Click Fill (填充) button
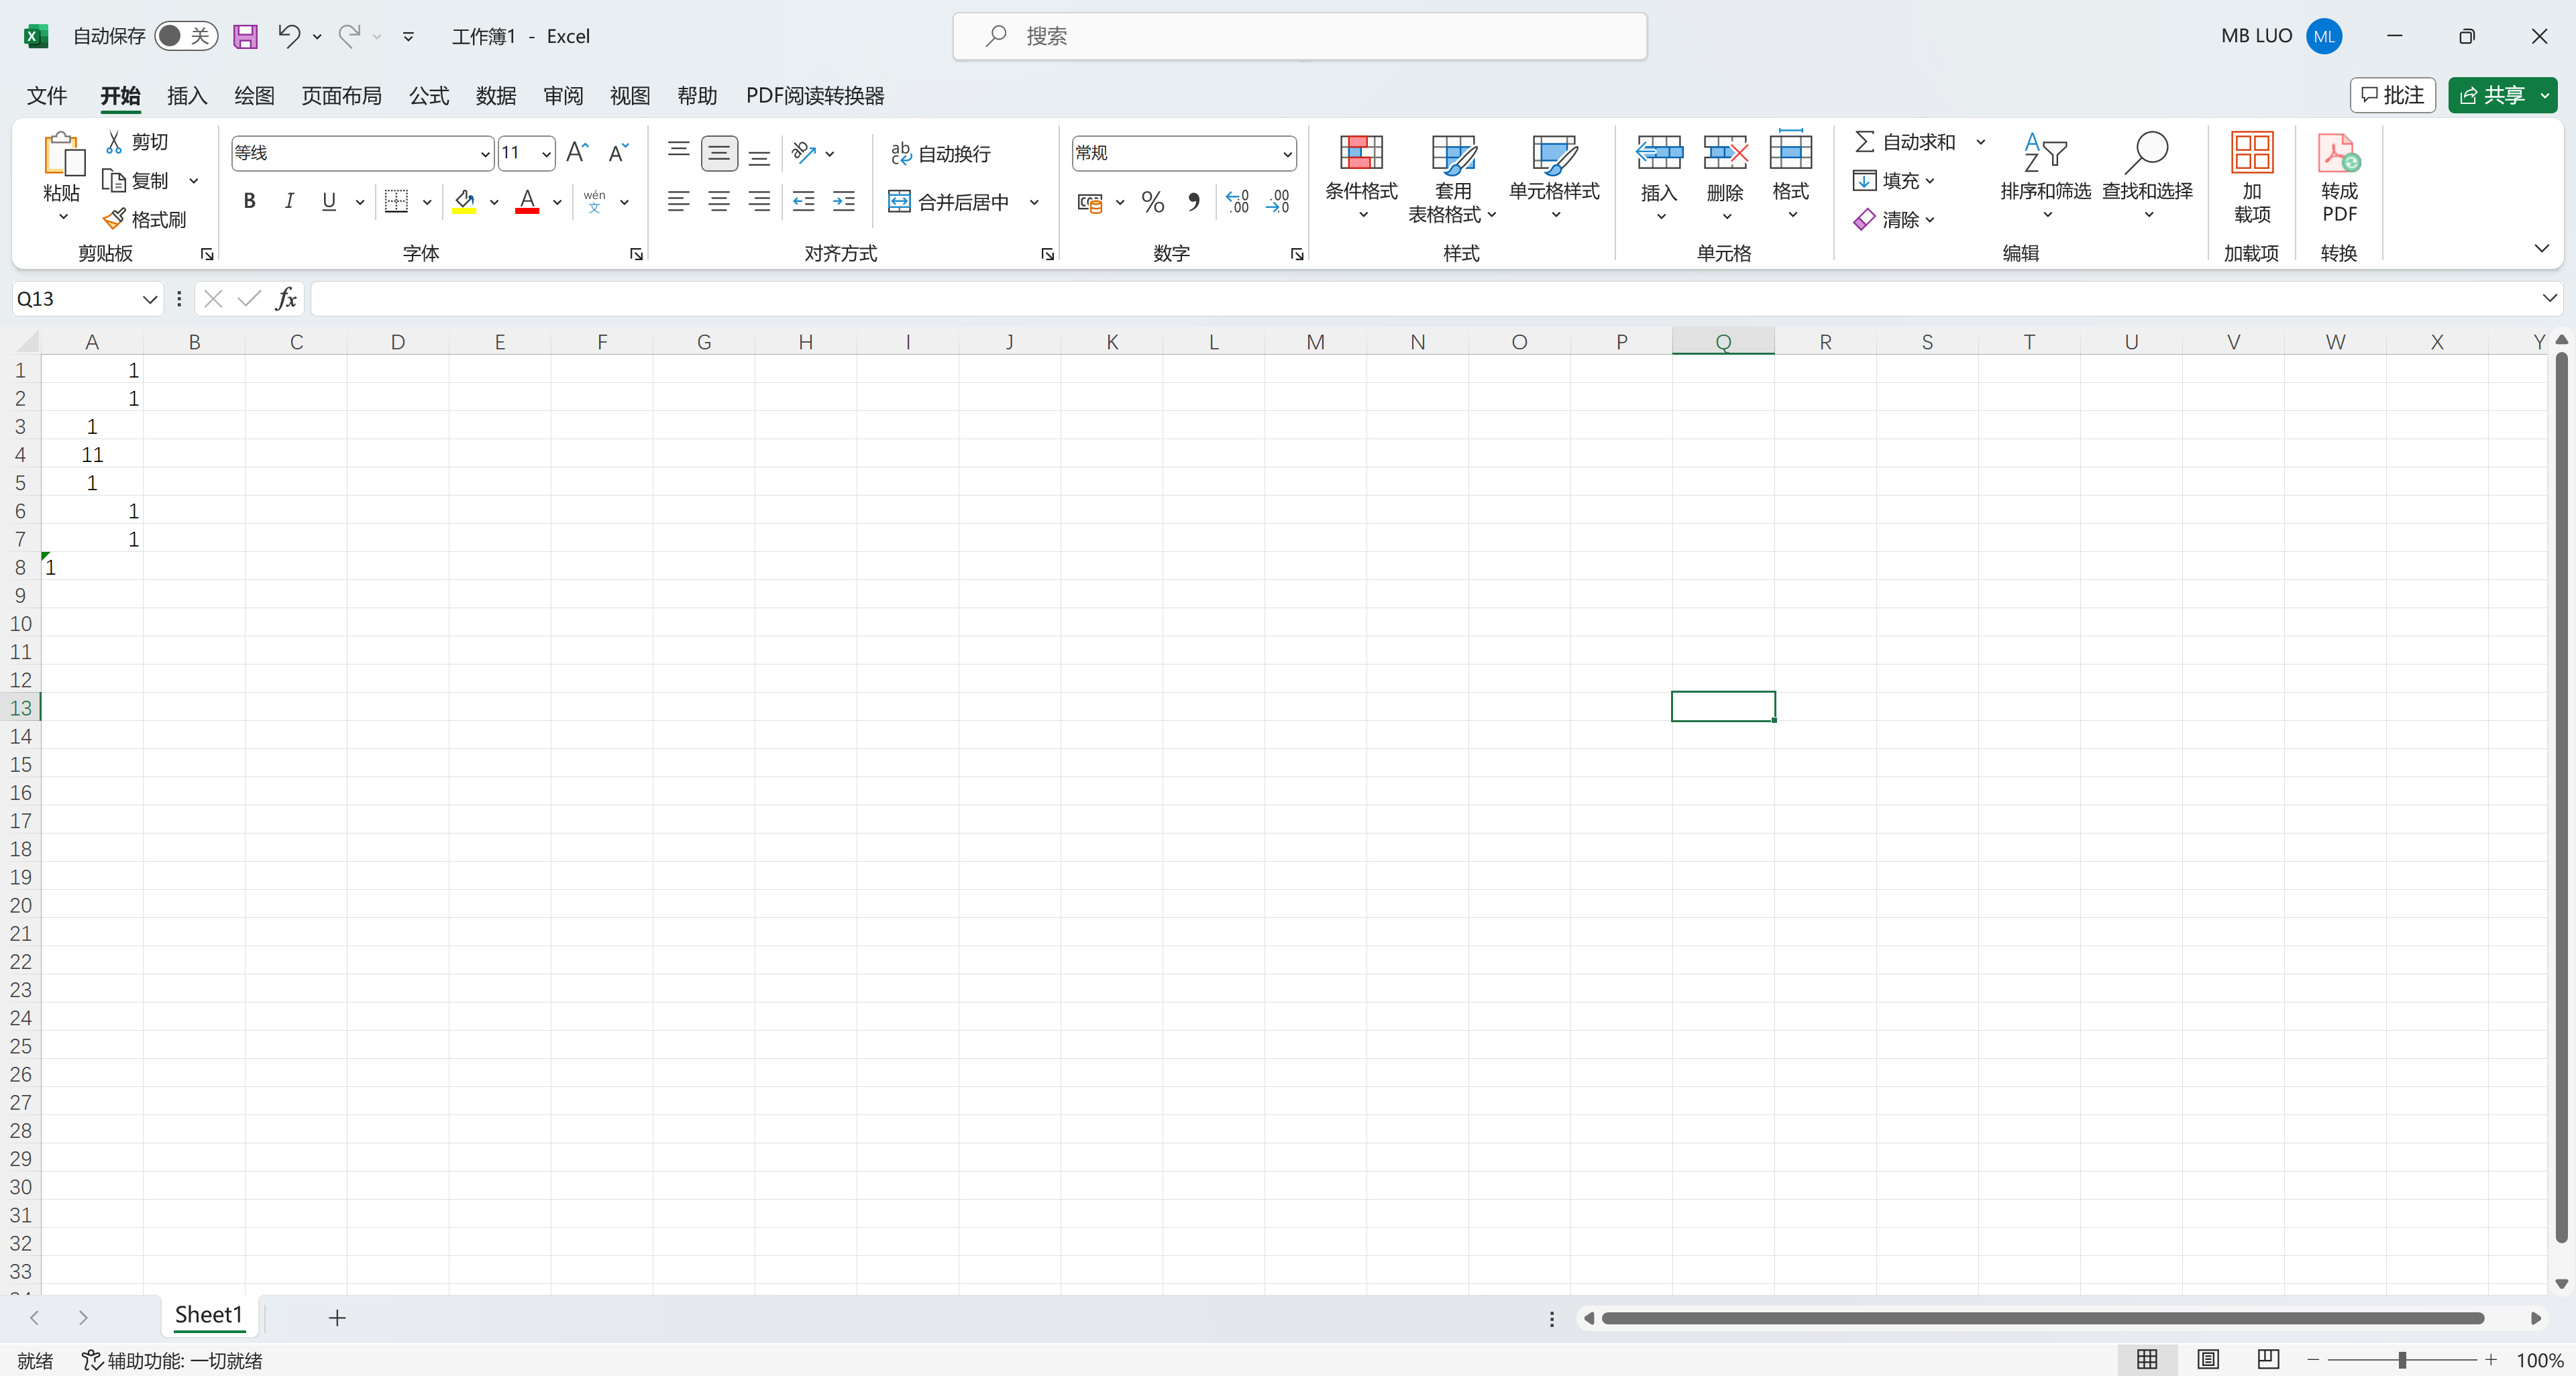This screenshot has width=2576, height=1376. coord(1893,181)
